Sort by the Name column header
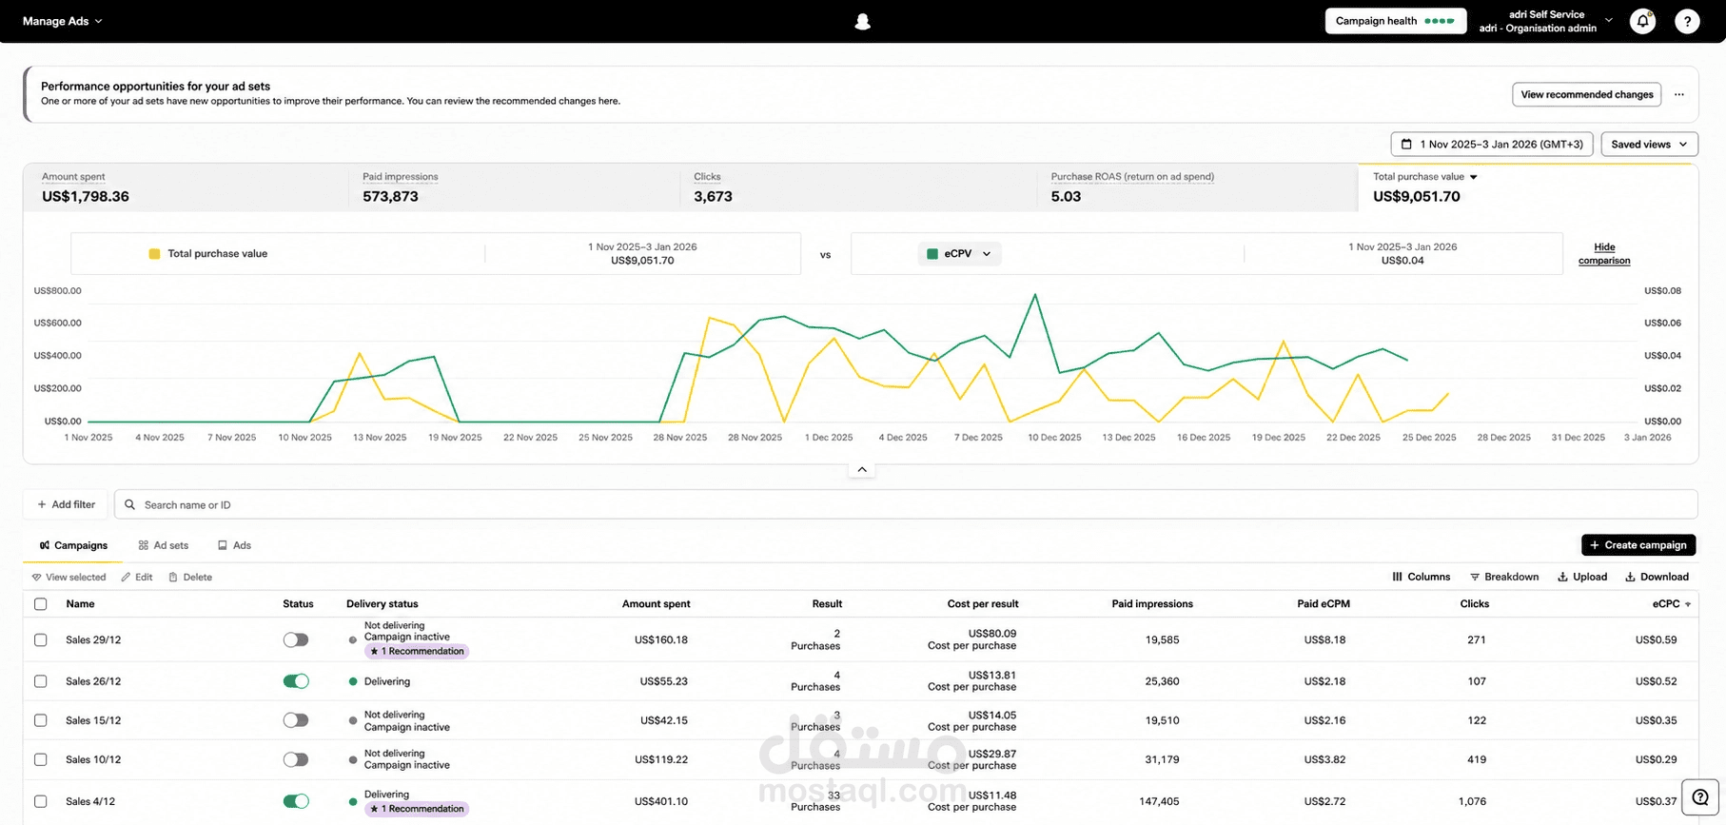1726x825 pixels. click(80, 604)
